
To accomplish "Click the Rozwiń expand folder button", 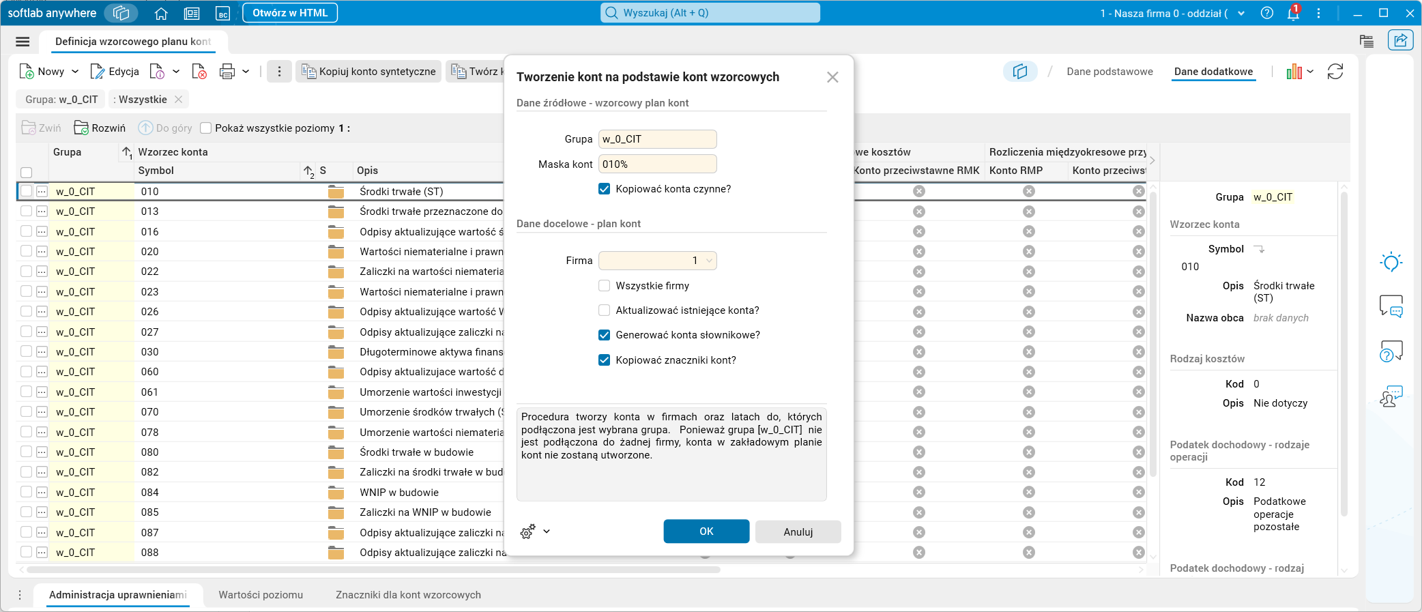I will coord(100,128).
